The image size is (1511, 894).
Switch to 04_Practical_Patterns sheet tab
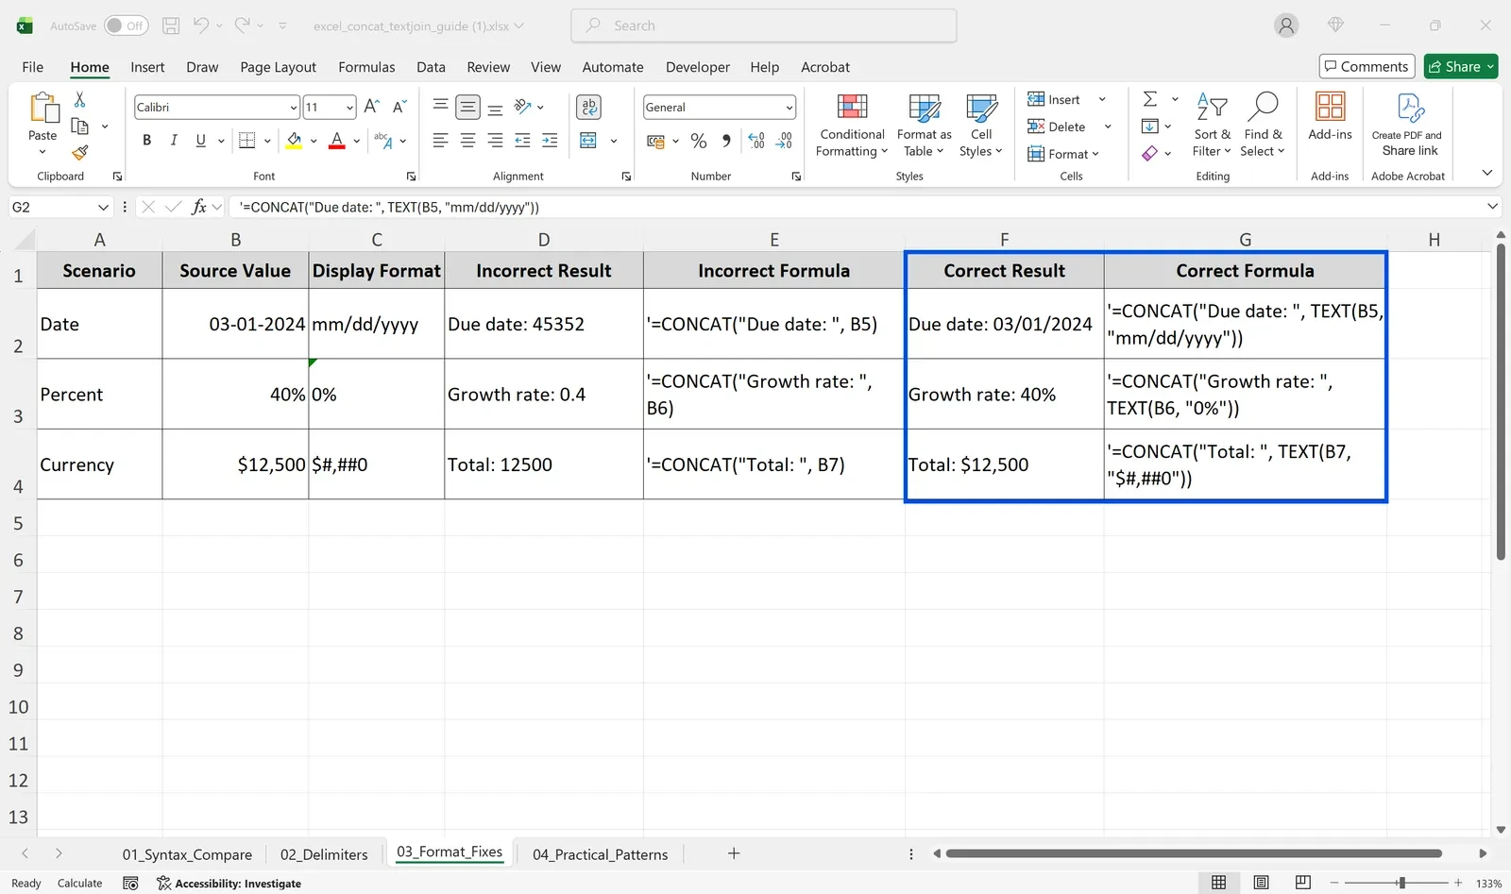point(600,854)
